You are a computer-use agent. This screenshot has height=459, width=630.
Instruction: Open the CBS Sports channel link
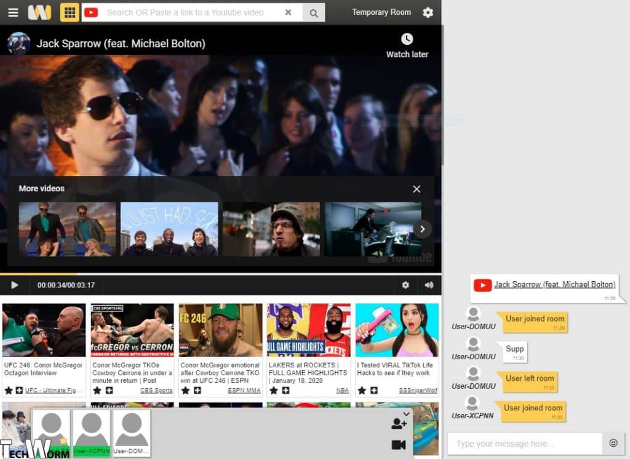tap(156, 390)
